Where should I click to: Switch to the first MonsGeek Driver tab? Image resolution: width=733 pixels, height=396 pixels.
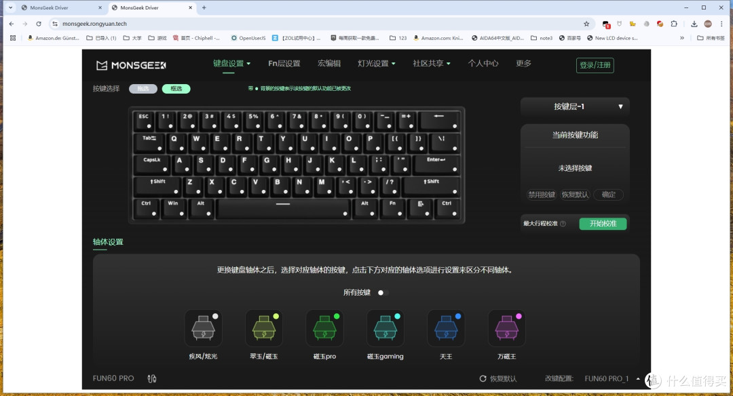click(61, 7)
